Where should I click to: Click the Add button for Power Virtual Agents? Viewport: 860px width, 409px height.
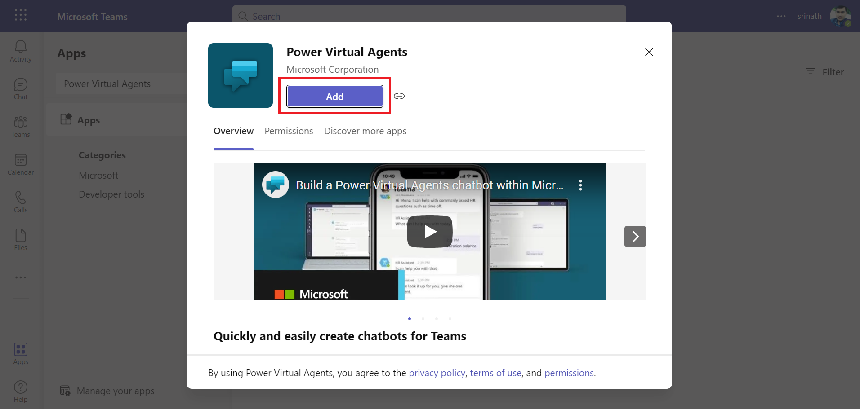click(x=334, y=97)
